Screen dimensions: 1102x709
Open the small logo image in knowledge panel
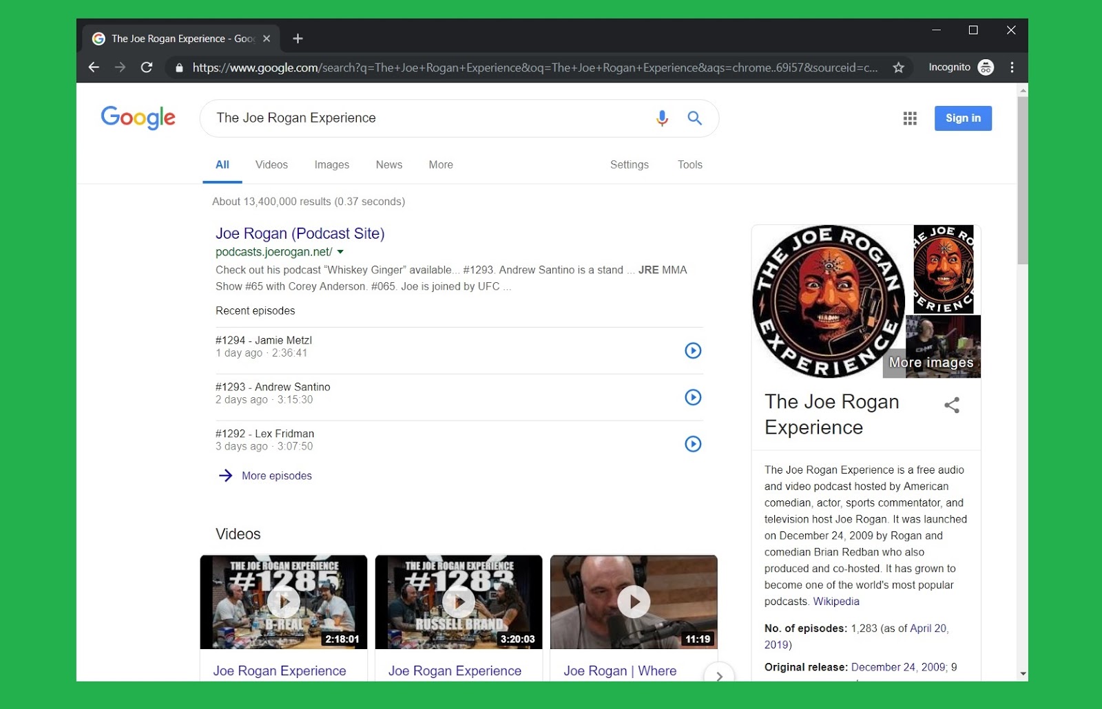944,269
